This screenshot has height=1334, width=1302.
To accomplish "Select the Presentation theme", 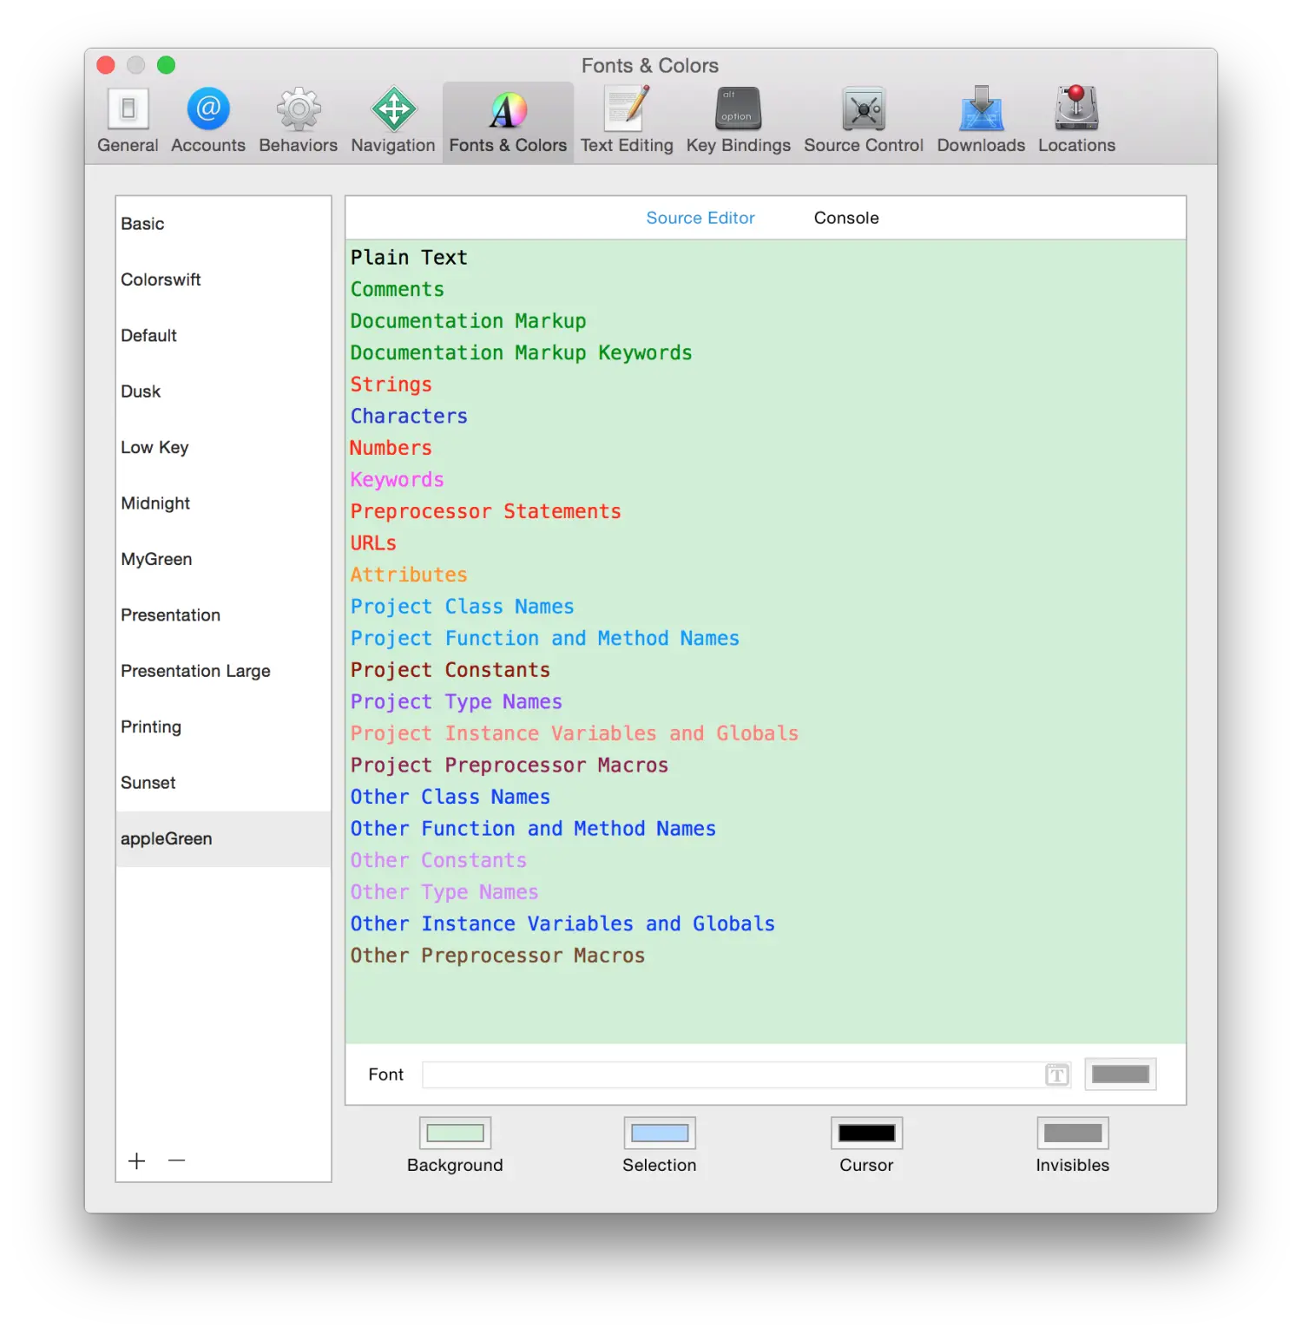I will tap(224, 615).
